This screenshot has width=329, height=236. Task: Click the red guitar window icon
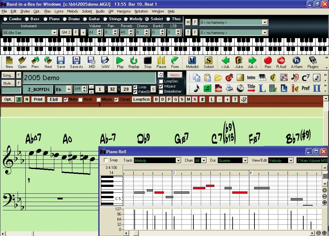pyautogui.click(x=229, y=78)
